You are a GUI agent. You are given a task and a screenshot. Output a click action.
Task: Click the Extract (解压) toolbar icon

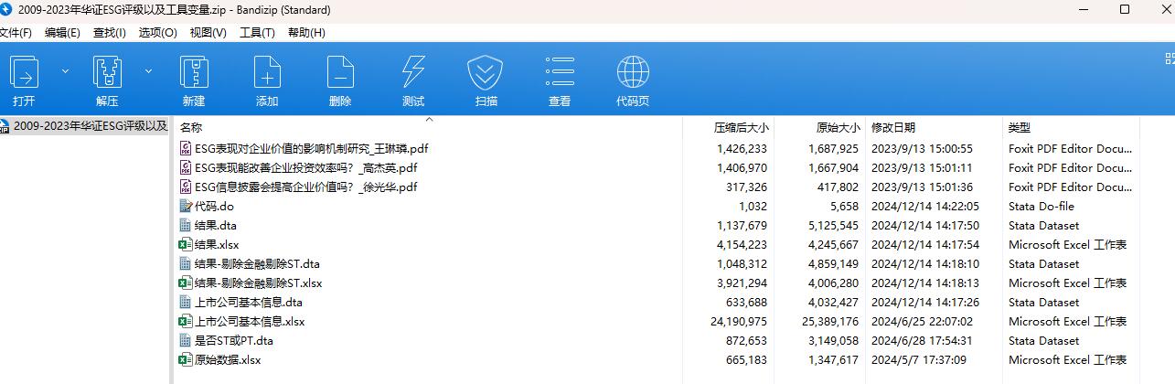[107, 71]
